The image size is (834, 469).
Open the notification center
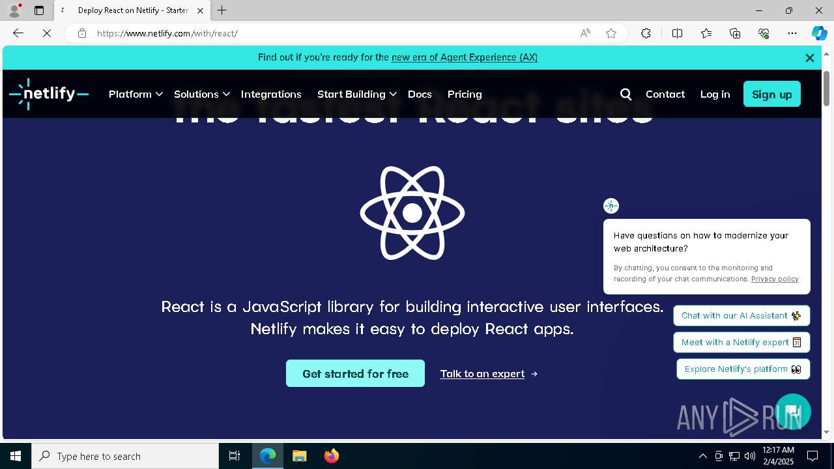click(x=812, y=456)
